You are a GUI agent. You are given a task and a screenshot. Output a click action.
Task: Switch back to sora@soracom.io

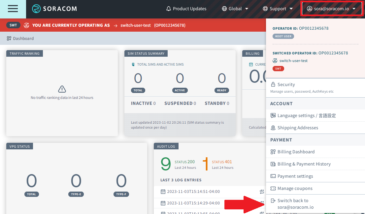click(293, 204)
